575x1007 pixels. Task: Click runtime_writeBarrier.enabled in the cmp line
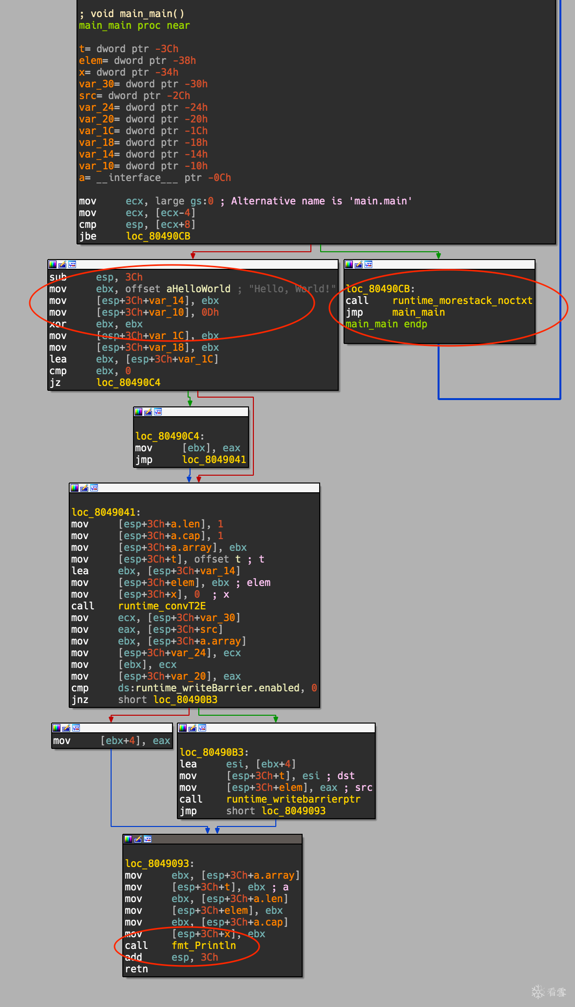[218, 688]
